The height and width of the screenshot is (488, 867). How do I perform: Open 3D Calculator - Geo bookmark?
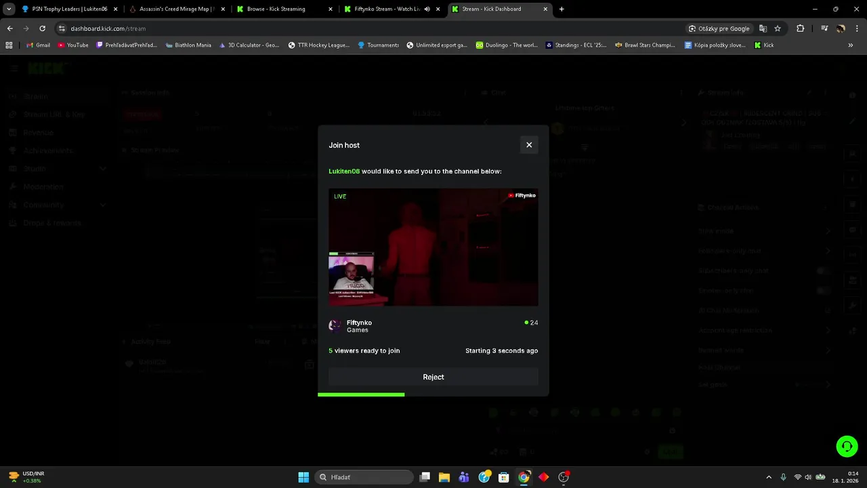(249, 45)
